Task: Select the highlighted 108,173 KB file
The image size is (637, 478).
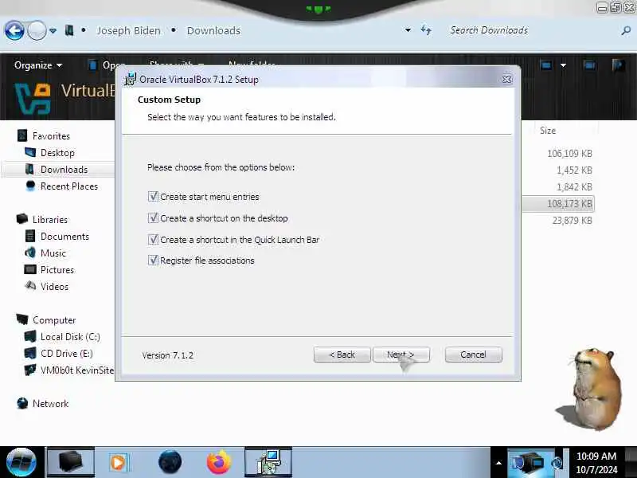Action: pyautogui.click(x=569, y=204)
